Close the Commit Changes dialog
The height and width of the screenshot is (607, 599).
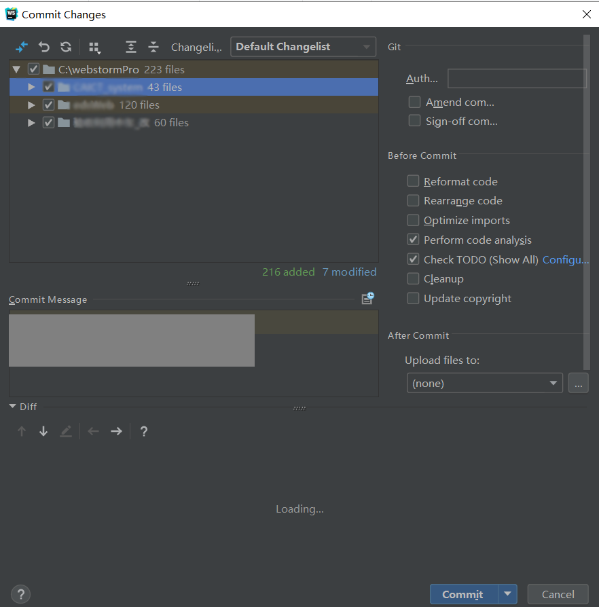[x=587, y=14]
